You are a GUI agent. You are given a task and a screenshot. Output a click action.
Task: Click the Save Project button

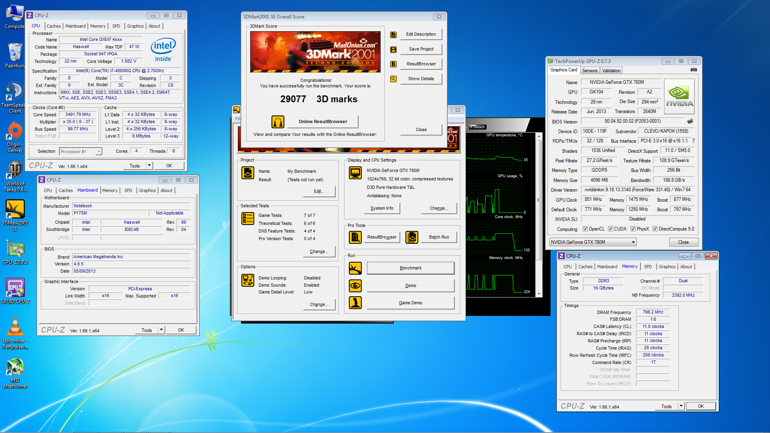421,49
